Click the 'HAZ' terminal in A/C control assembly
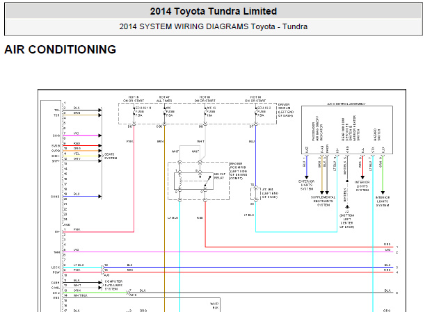 tap(307, 150)
